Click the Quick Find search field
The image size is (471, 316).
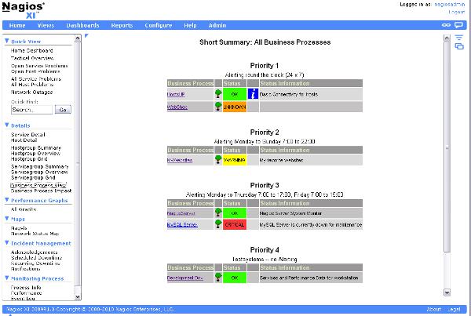click(31, 110)
